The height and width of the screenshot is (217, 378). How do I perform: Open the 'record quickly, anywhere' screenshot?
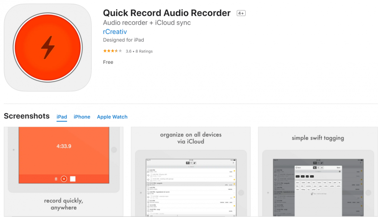click(64, 172)
